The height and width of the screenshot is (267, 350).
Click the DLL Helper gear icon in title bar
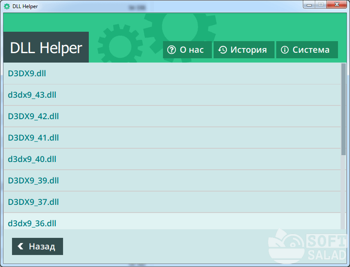7,6
